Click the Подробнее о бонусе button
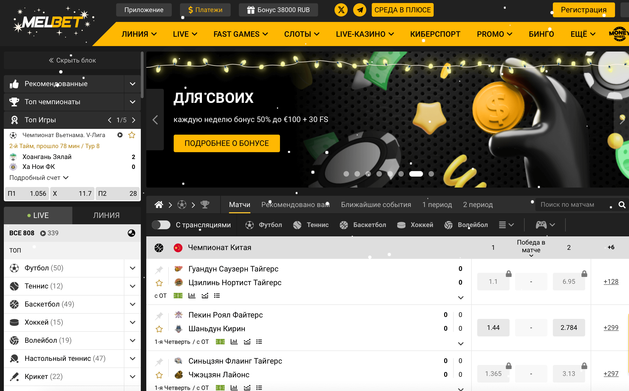 pyautogui.click(x=227, y=143)
